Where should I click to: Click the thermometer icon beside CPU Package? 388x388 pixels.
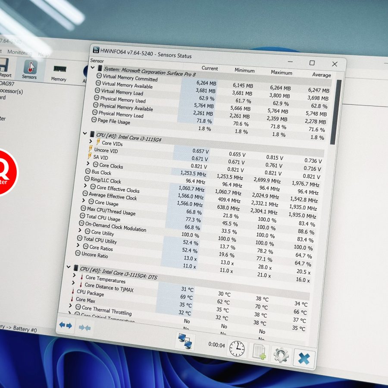click(x=73, y=291)
